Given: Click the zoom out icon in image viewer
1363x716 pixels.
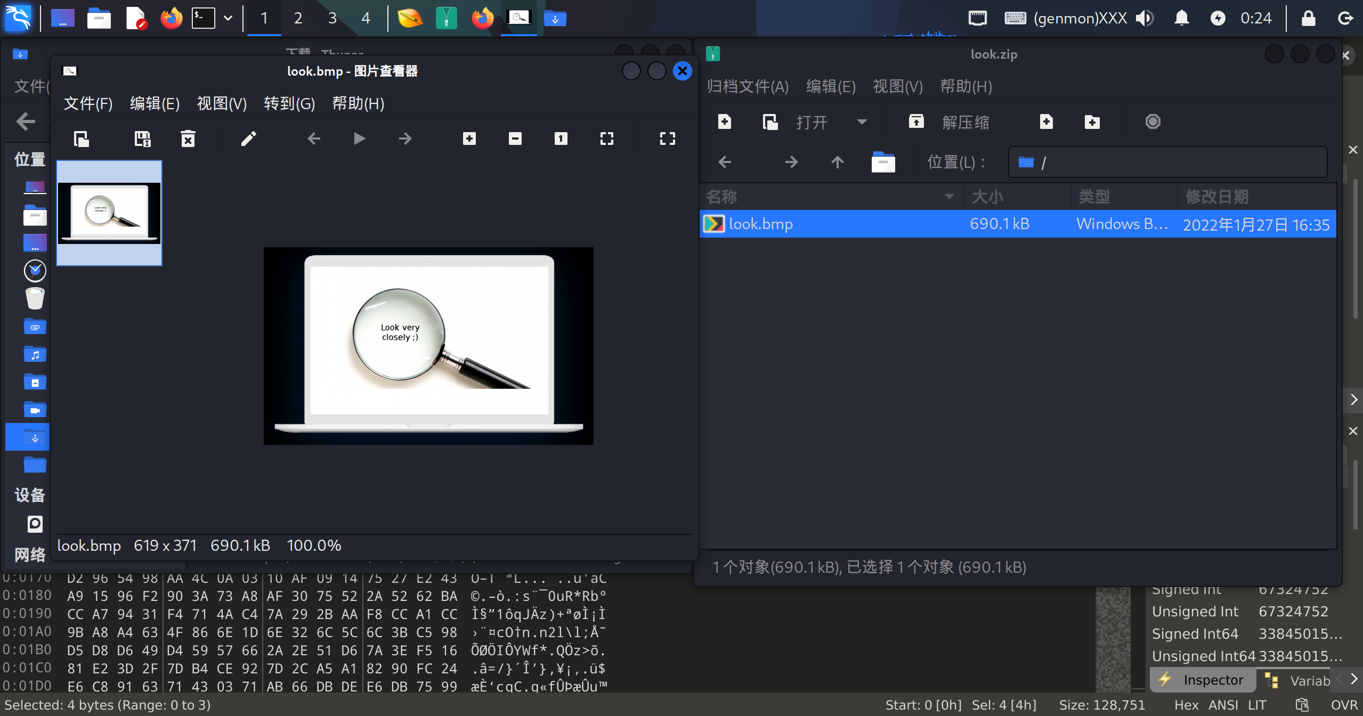Looking at the screenshot, I should [x=515, y=139].
